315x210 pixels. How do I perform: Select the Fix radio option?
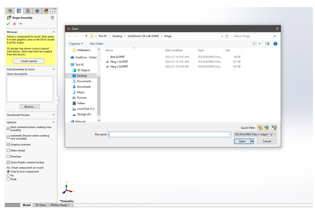click(x=8, y=175)
